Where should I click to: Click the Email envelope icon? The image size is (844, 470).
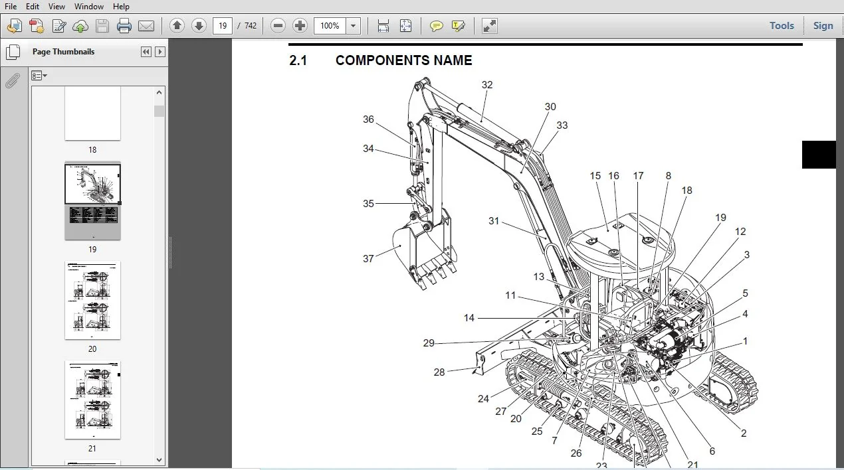tap(146, 26)
